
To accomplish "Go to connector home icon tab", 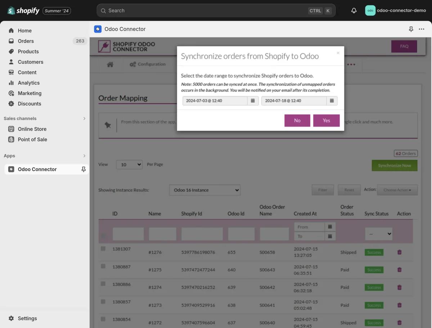I will [110, 64].
